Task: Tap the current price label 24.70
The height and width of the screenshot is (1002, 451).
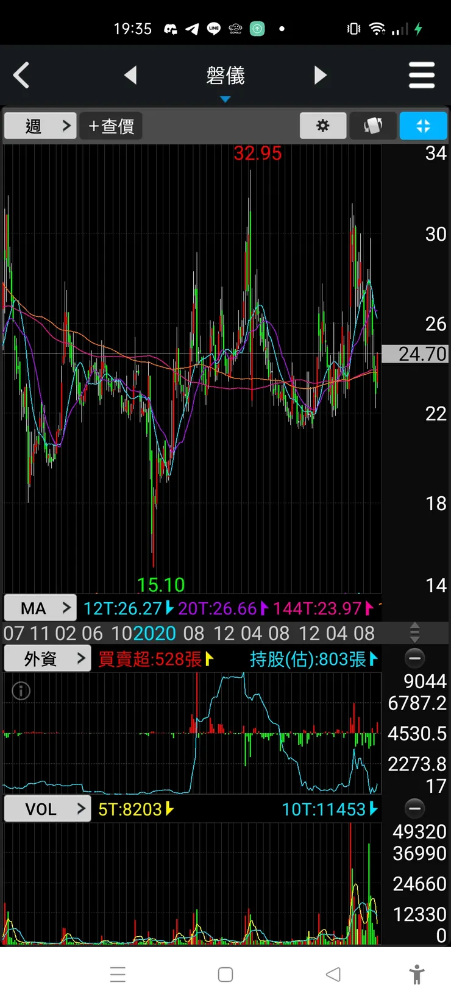Action: coord(415,354)
